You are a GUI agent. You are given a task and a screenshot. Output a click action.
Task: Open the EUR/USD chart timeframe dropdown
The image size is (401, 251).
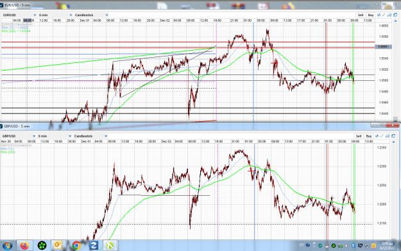55,15
